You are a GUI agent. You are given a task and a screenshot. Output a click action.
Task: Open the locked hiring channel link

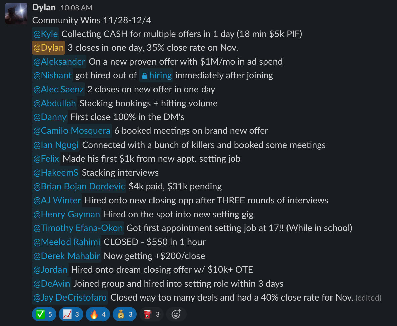(160, 75)
